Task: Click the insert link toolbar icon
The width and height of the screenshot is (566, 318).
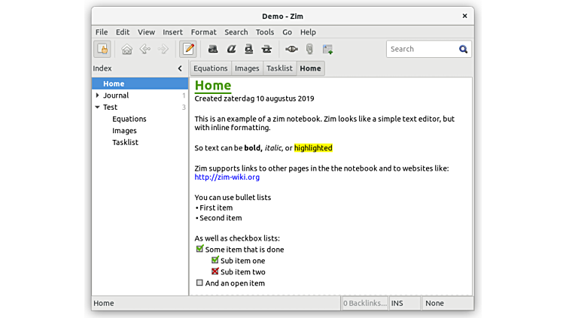Action: (x=291, y=50)
